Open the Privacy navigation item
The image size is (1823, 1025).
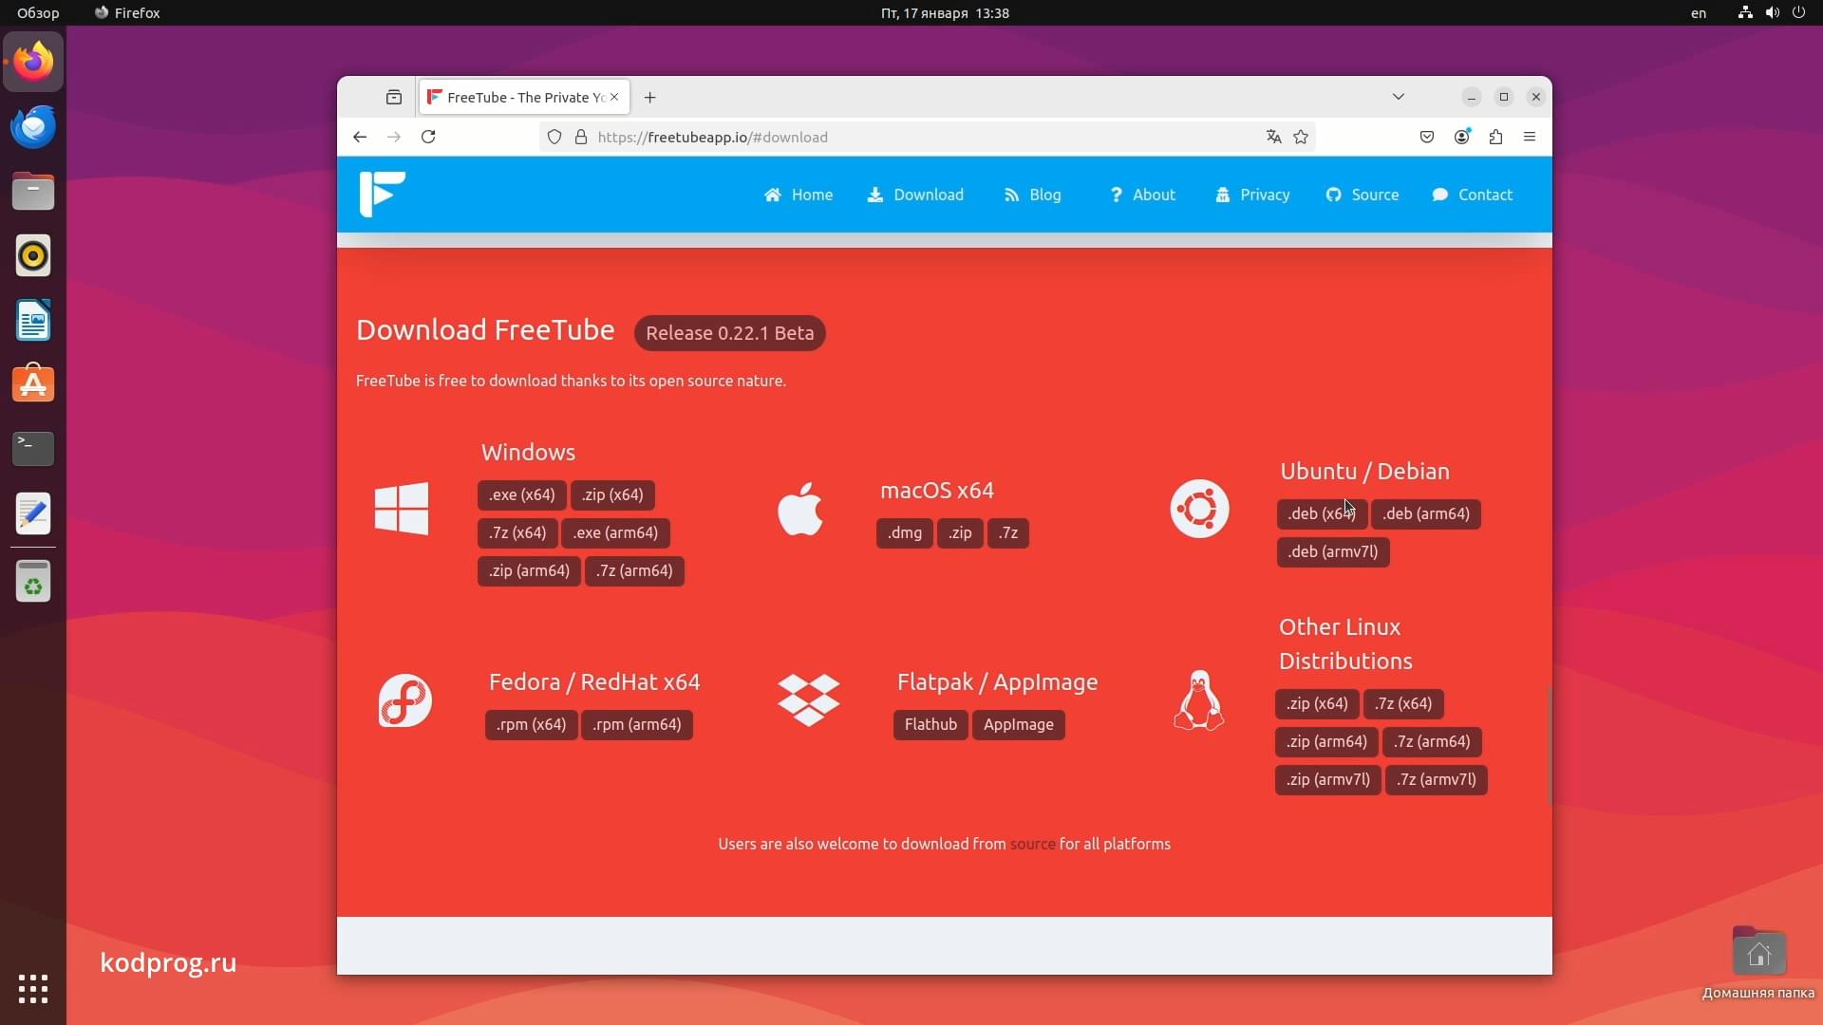1252,195
